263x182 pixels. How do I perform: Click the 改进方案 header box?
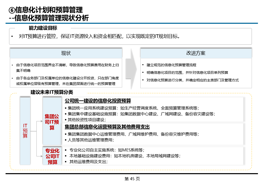point(196,53)
